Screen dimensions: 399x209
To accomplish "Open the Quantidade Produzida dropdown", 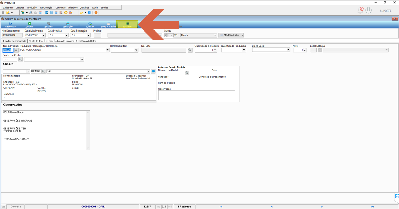I will point(244,50).
